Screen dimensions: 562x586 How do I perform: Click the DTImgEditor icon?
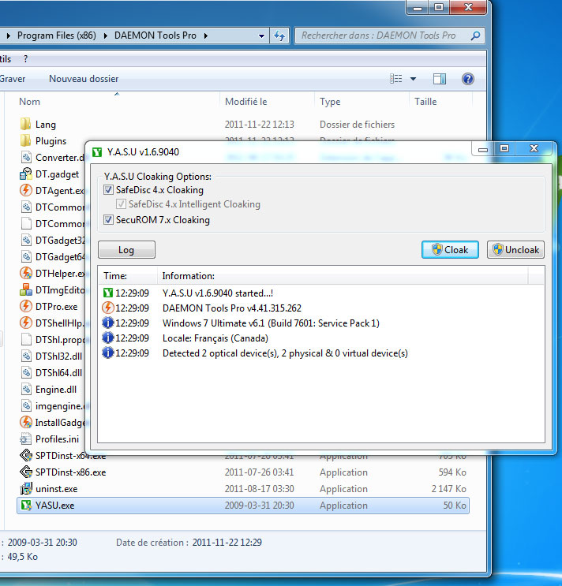click(25, 289)
